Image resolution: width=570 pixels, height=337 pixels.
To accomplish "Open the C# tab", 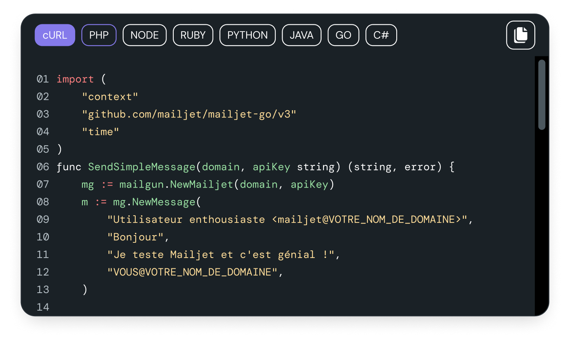I will [x=381, y=35].
